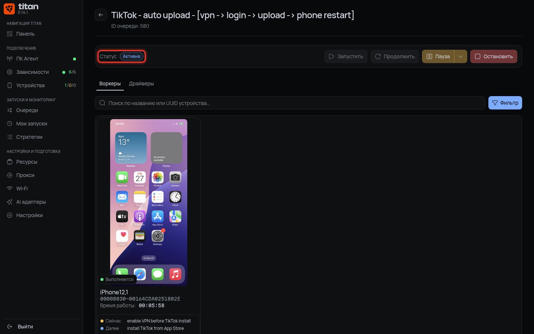Open ПК Агент connection page
This screenshot has height=334, width=534.
(41, 59)
